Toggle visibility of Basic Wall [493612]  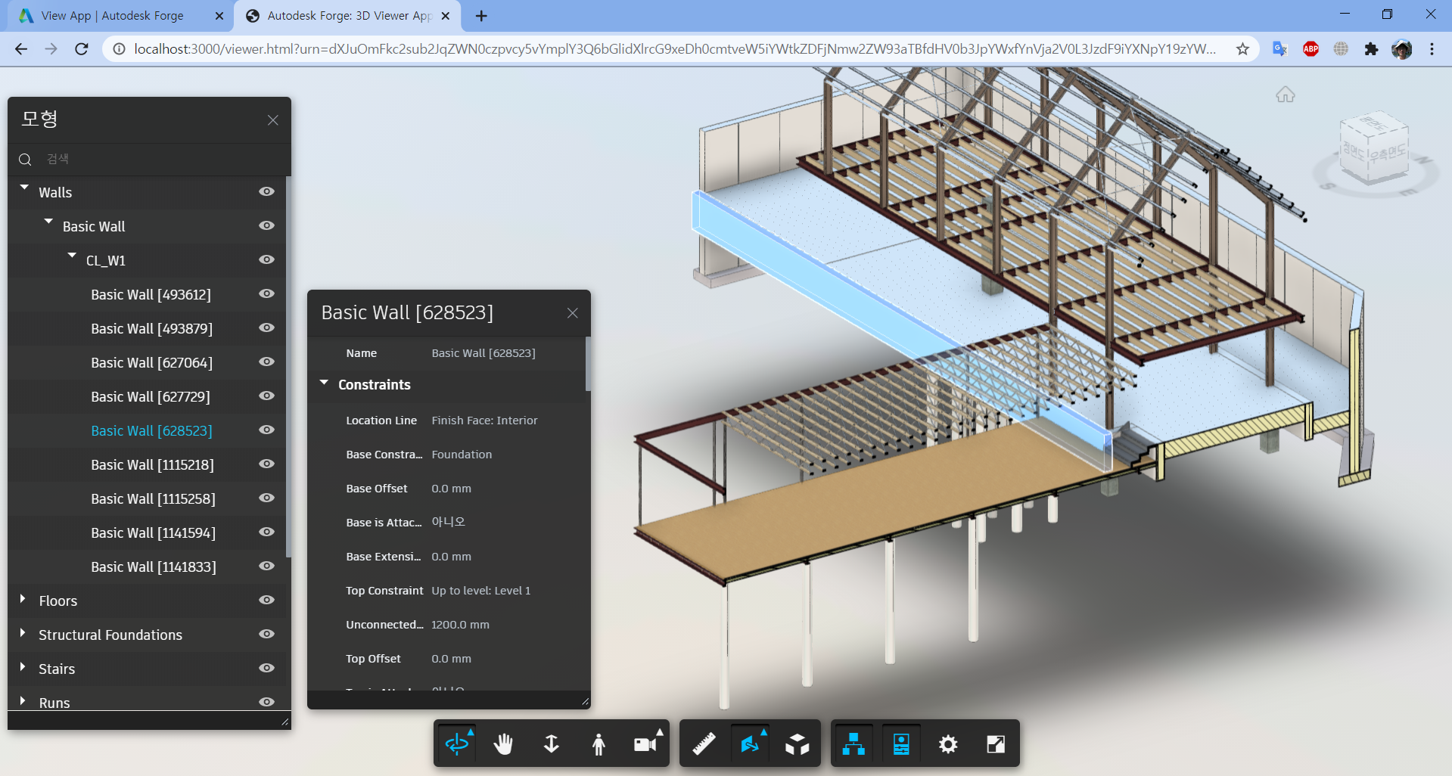(266, 294)
